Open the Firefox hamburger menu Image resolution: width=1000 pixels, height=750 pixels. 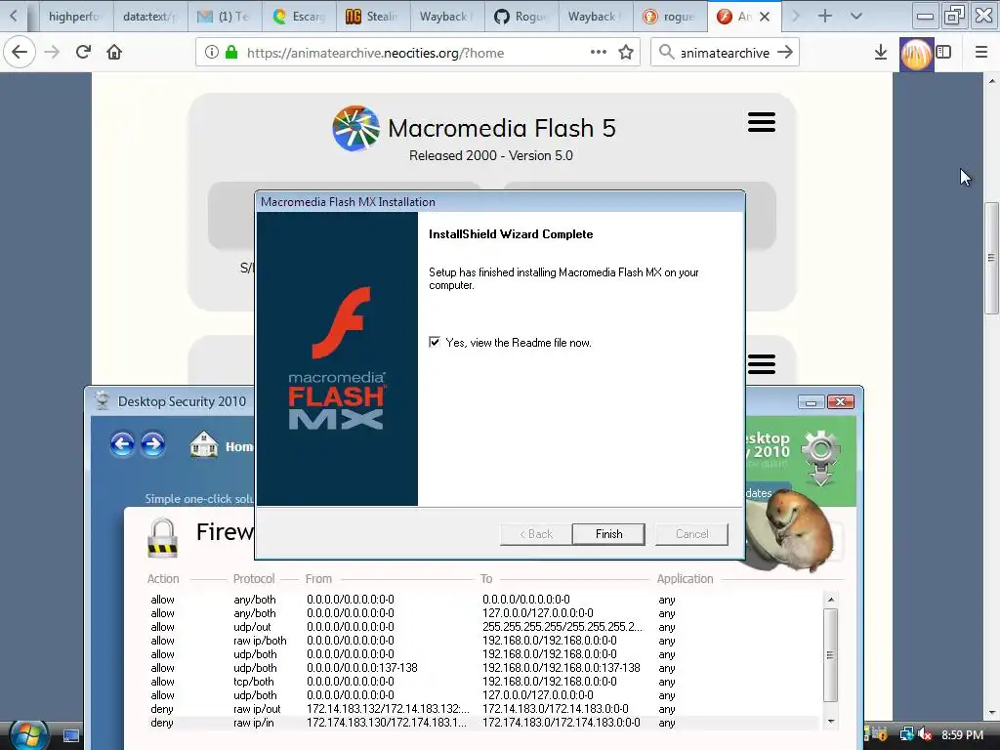981,53
